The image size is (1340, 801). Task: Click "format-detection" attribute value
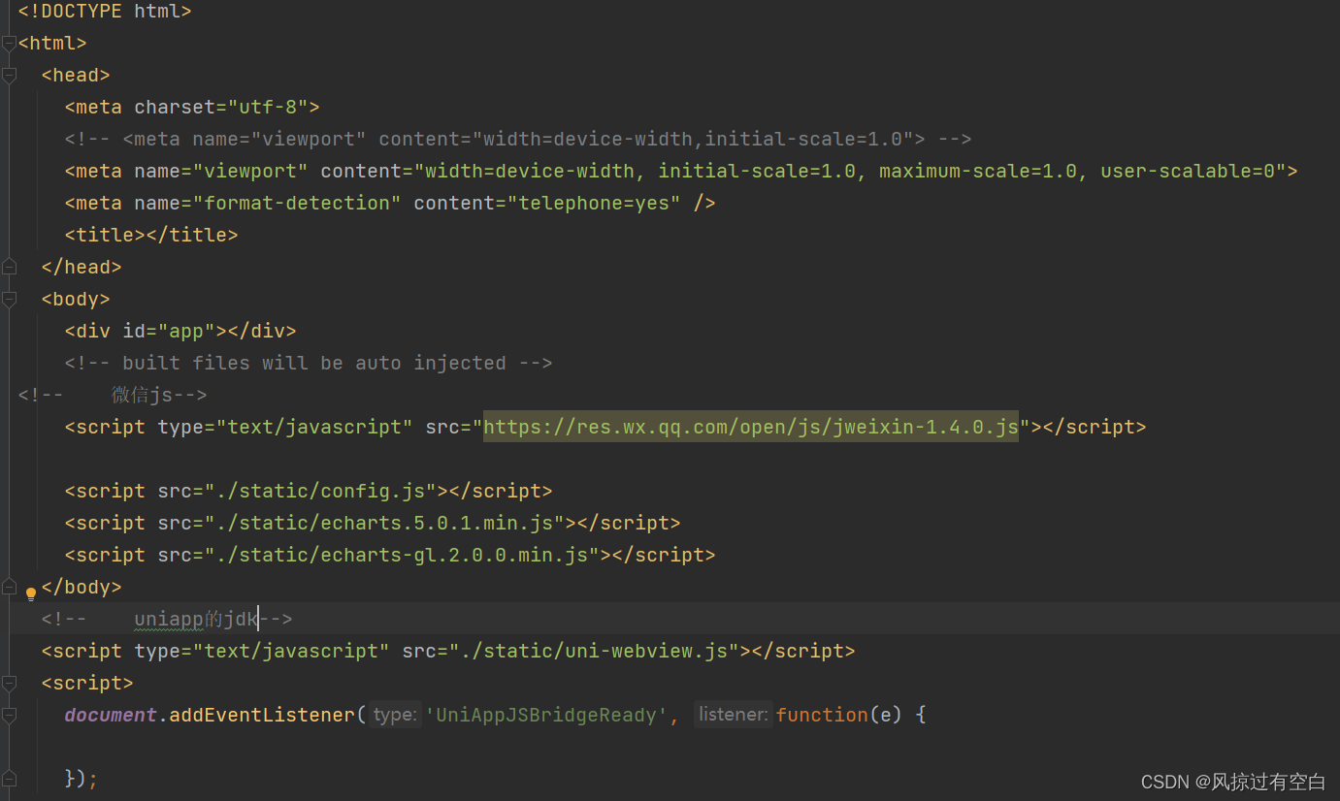point(297,203)
